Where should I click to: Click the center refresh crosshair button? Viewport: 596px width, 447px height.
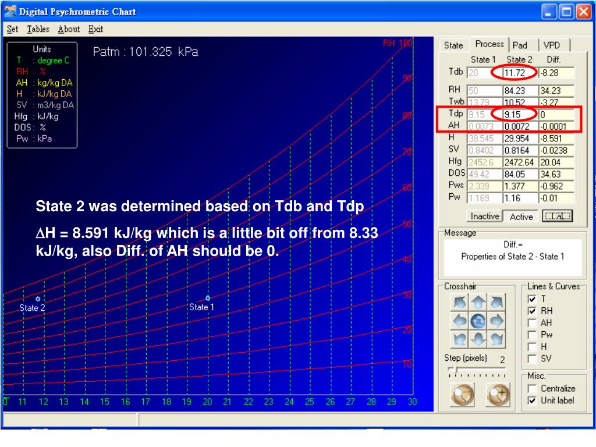pos(478,321)
